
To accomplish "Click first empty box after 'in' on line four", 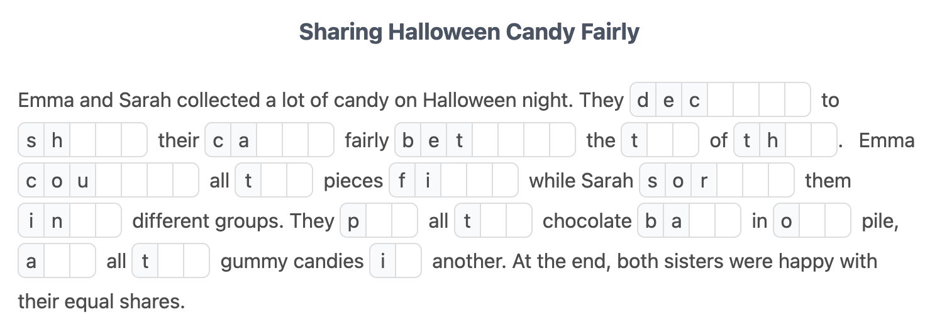I will coord(82,221).
